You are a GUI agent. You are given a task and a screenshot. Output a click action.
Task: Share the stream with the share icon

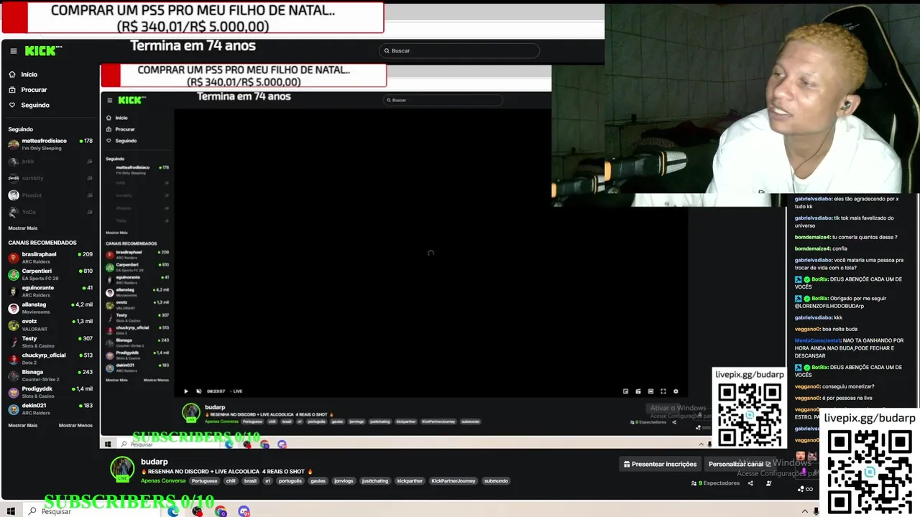750,483
